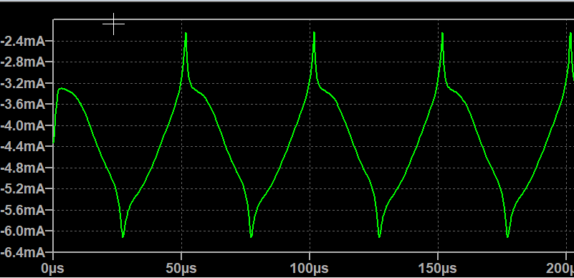Image resolution: width=574 pixels, height=278 pixels.
Task: Click the -5.2mA vertical axis label
Action: pyautogui.click(x=22, y=189)
